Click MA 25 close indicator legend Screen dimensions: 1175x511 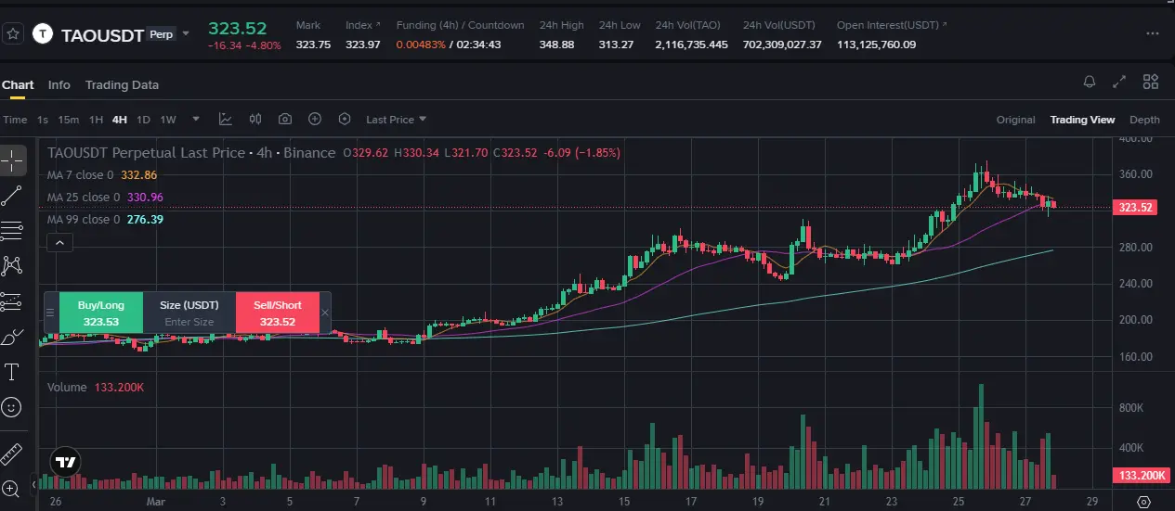(x=105, y=198)
